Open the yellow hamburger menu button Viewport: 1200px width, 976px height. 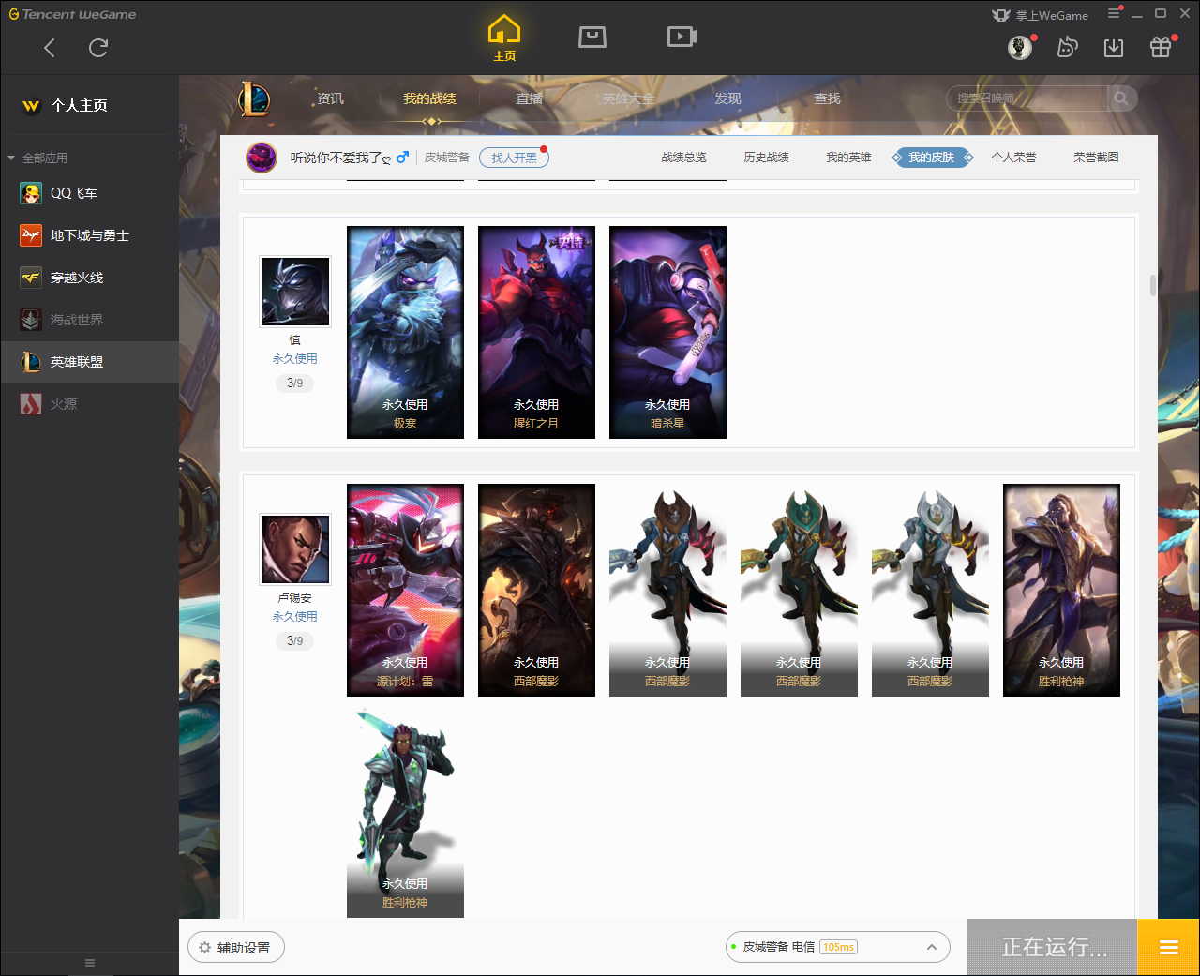click(x=1168, y=947)
